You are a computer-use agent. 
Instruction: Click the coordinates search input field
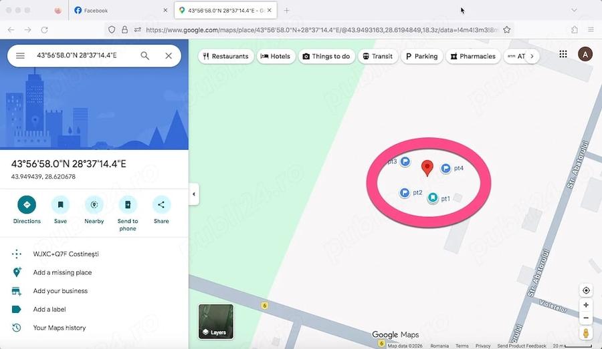click(x=77, y=55)
